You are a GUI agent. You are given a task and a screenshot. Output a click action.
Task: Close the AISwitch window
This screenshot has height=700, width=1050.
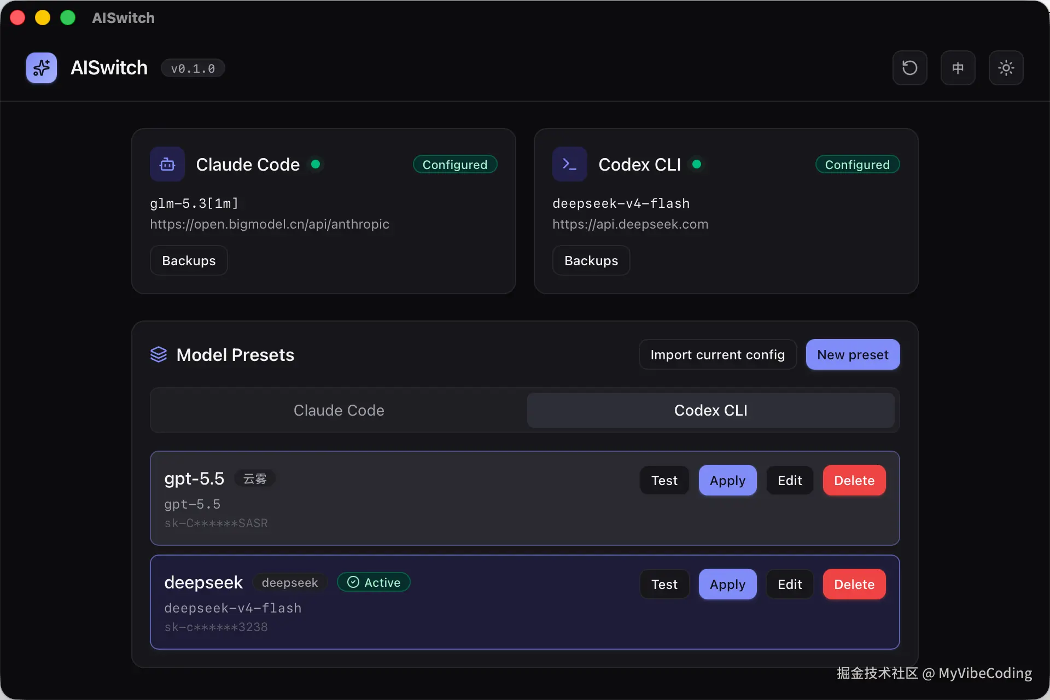coord(17,17)
